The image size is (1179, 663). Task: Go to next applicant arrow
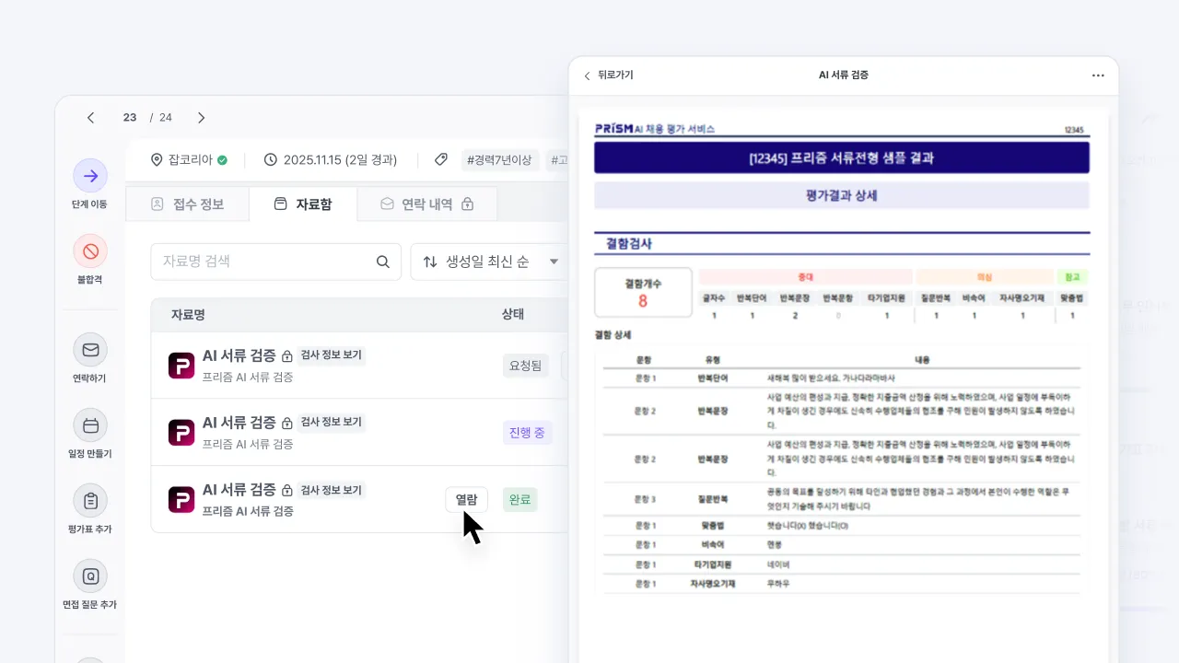201,118
